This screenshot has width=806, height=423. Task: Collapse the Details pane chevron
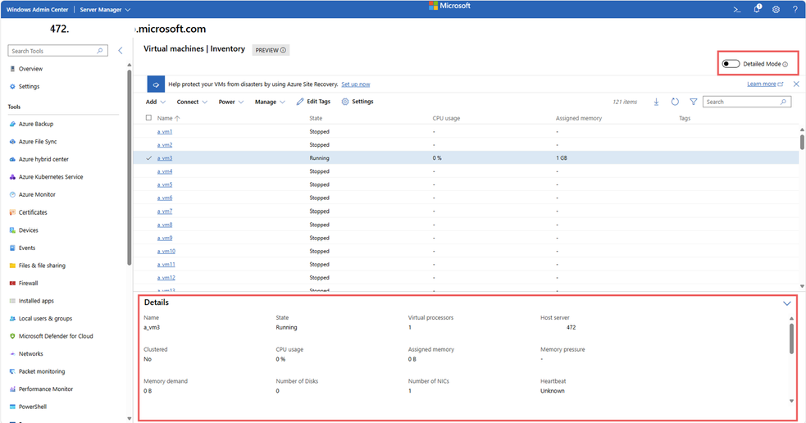(x=786, y=303)
